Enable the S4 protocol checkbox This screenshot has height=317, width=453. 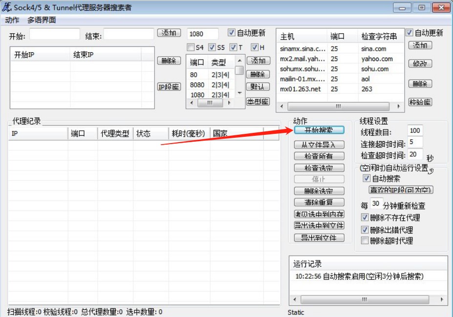pos(190,47)
